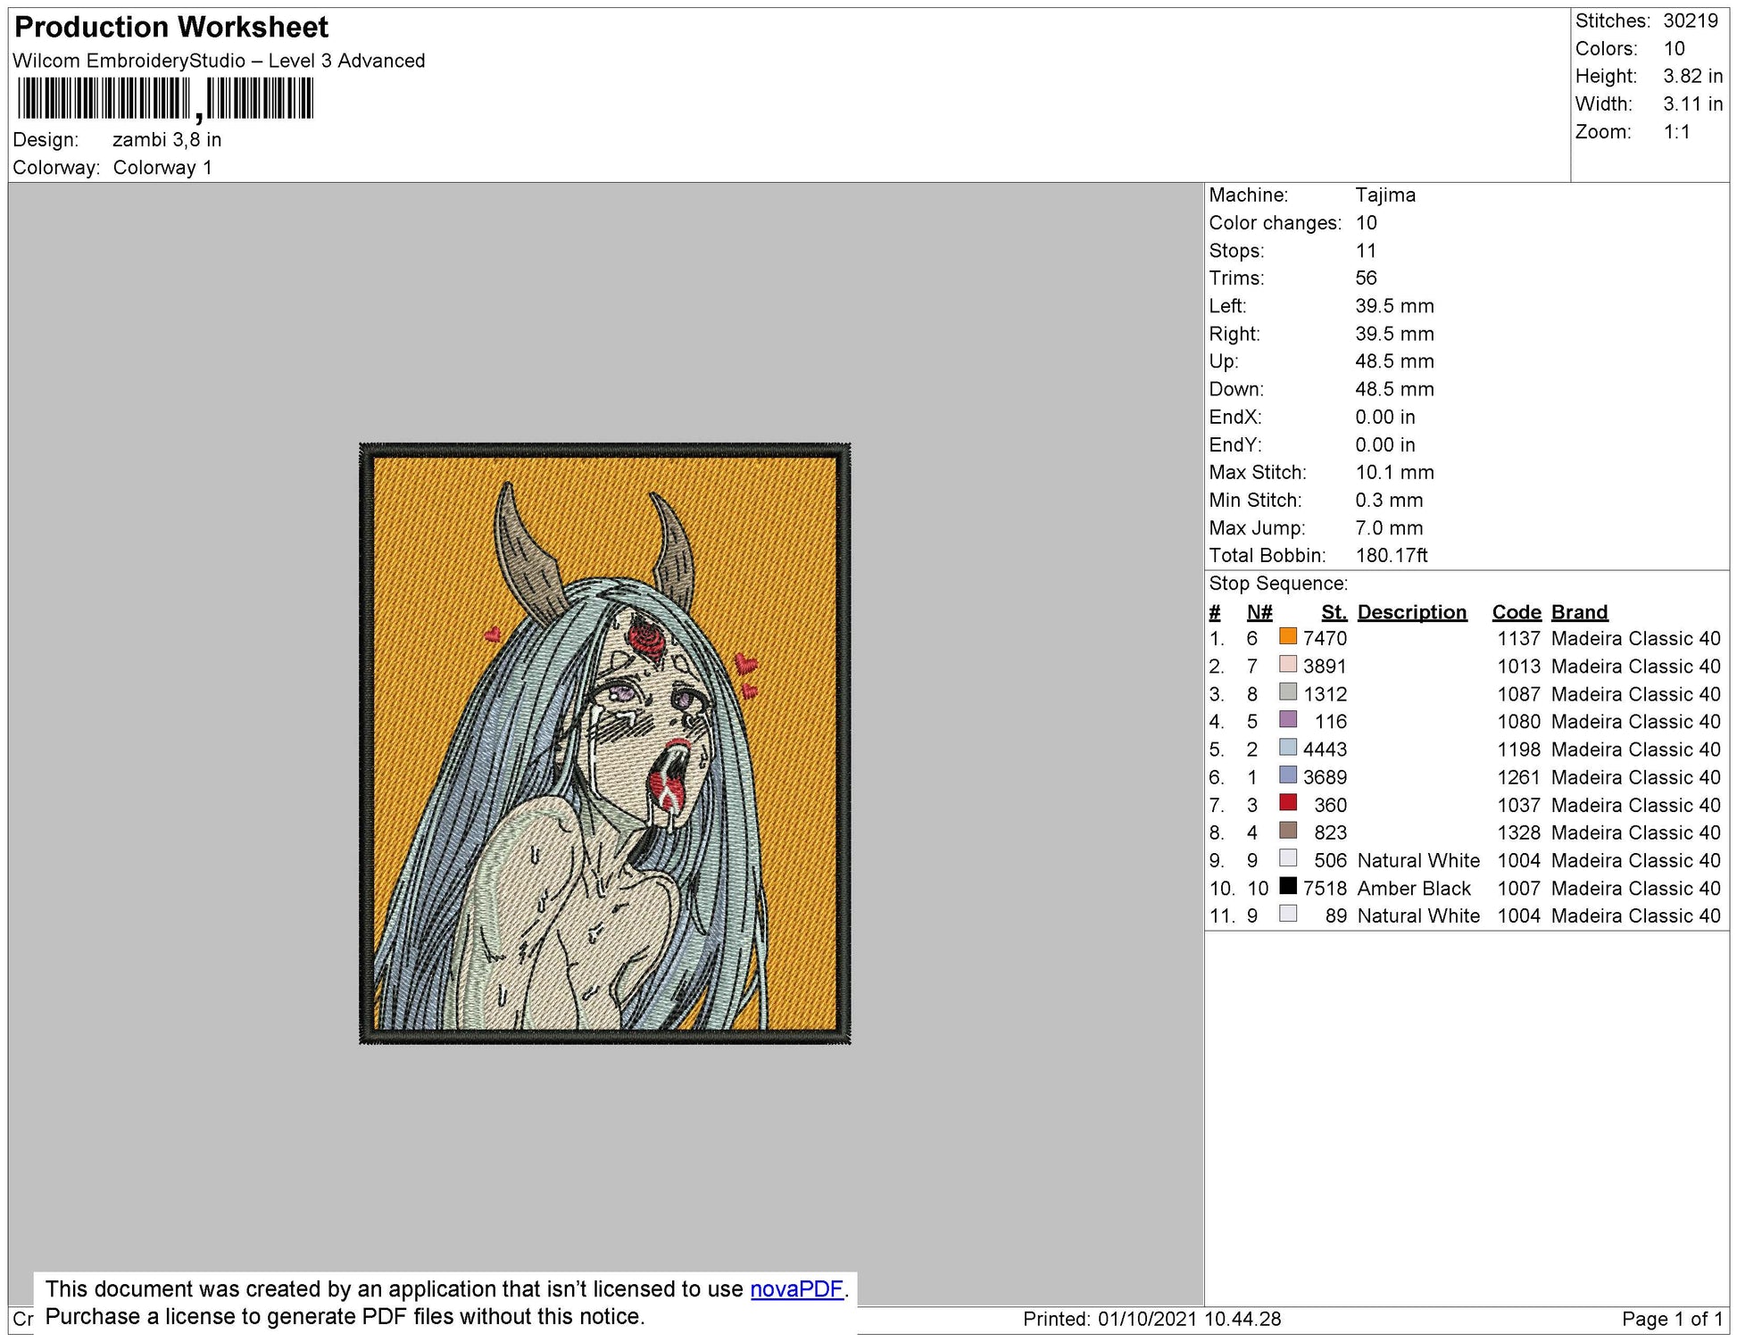
Task: Click the 'Stop Sequence:' label
Action: pos(1277,584)
